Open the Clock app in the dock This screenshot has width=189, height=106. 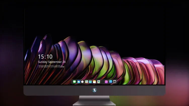[x=82, y=82]
